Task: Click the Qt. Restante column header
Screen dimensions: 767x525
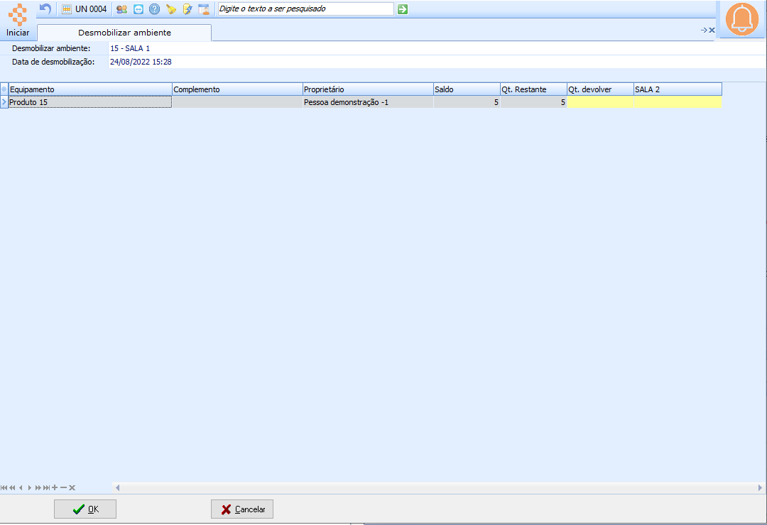Action: coord(533,89)
